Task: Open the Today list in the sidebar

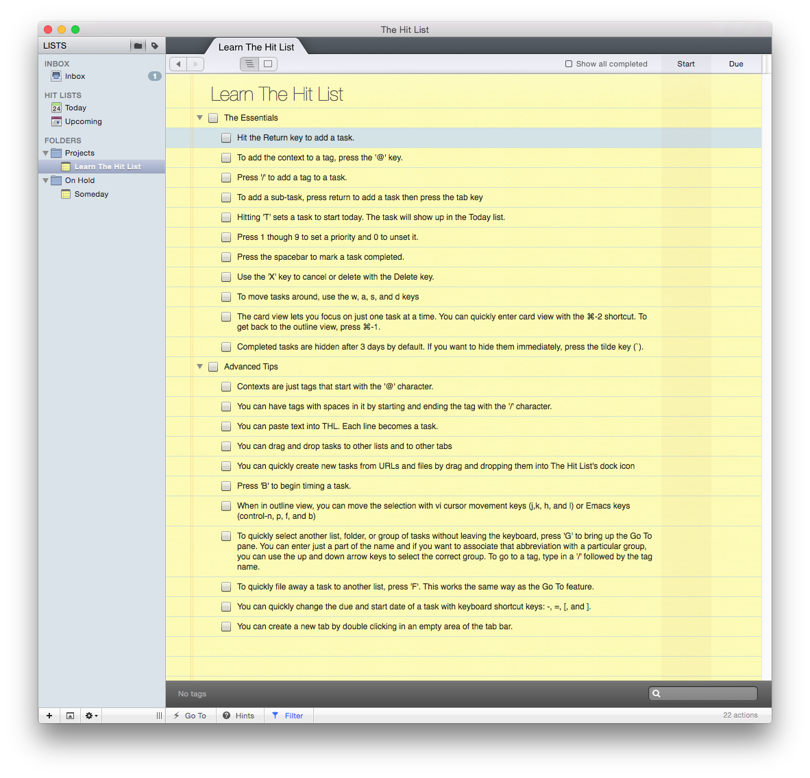Action: 75,108
